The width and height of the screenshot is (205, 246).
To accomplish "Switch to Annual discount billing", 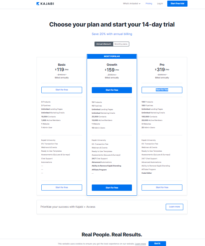I will pos(104,44).
